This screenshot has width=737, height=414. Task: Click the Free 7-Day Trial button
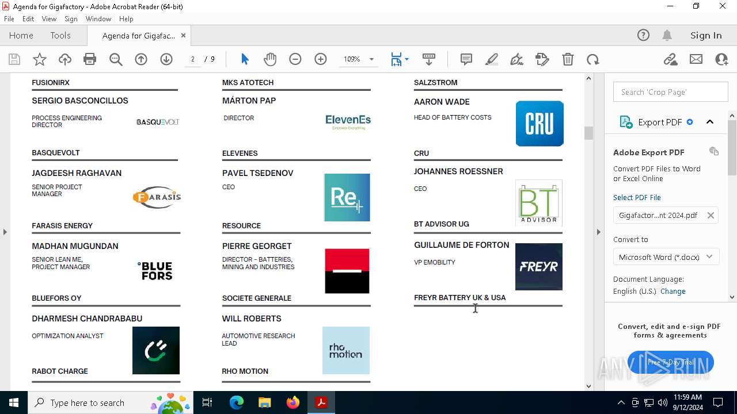point(671,362)
